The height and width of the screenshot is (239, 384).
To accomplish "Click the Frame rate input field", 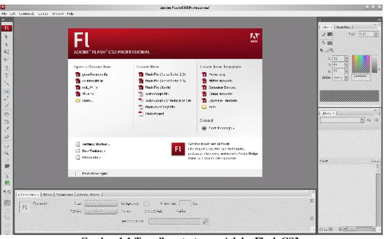I will 185,204.
